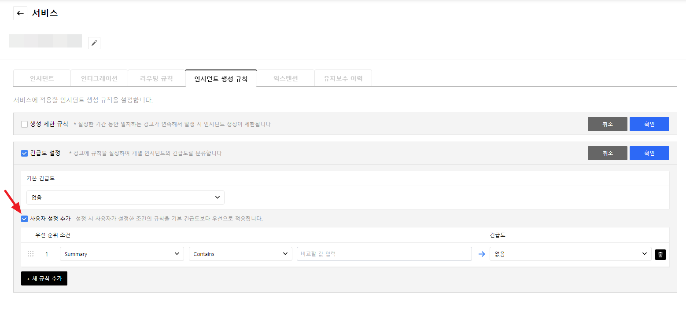The image size is (686, 311).
Task: Go to the 라우팅 규칙 tab
Action: (x=156, y=79)
